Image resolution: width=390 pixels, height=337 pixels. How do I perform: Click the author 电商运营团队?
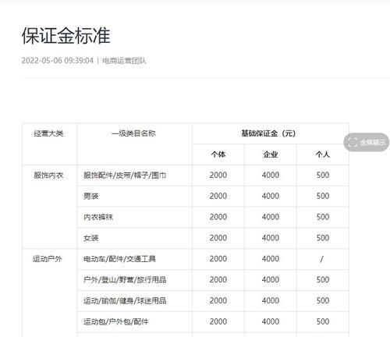pyautogui.click(x=124, y=61)
